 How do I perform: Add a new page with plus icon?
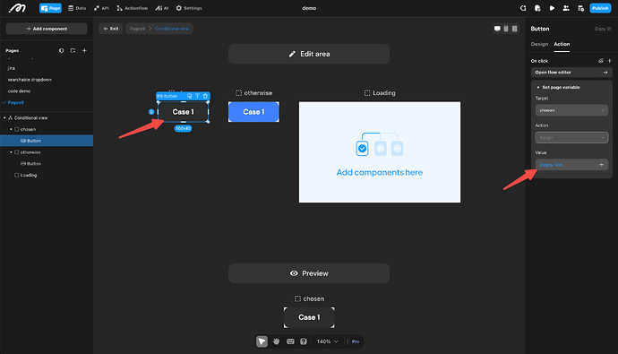(x=84, y=50)
